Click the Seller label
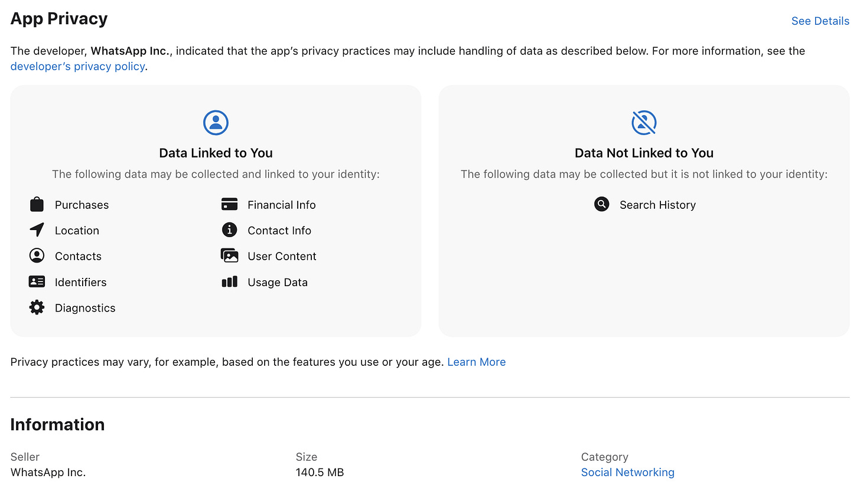The width and height of the screenshot is (860, 485). point(25,457)
